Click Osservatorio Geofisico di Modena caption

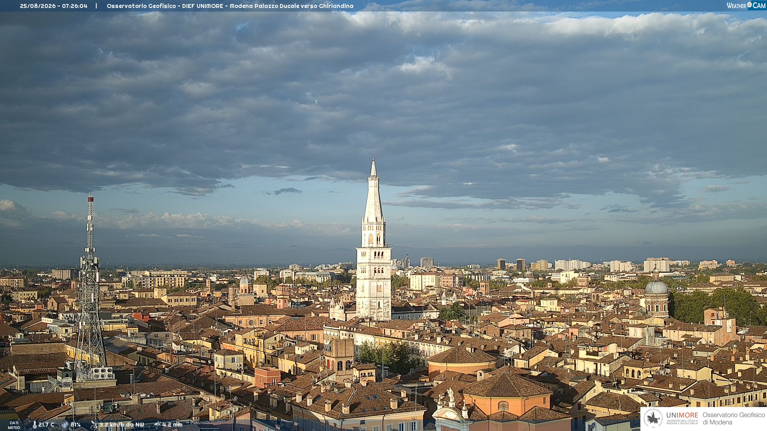tap(733, 418)
